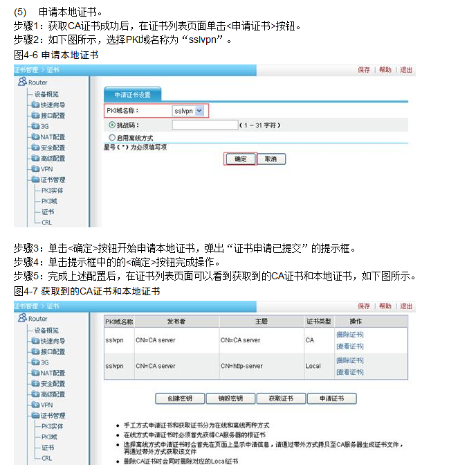
Task: Click 发布者 column header in table
Action: click(x=176, y=322)
